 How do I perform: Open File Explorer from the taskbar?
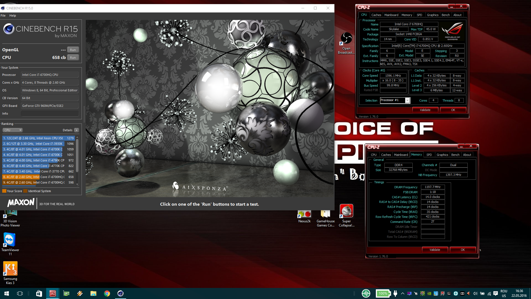pos(93,293)
